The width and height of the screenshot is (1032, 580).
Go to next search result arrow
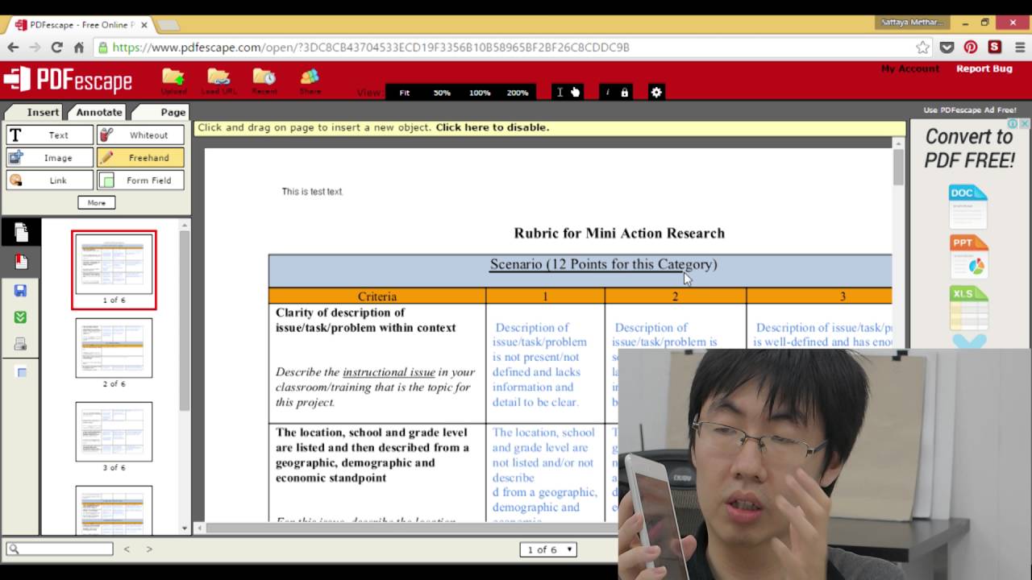point(149,549)
